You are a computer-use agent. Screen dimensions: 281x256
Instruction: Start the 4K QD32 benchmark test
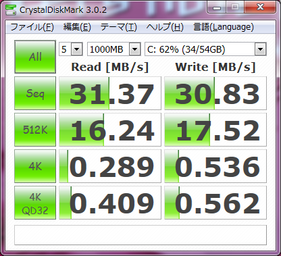pos(35,203)
